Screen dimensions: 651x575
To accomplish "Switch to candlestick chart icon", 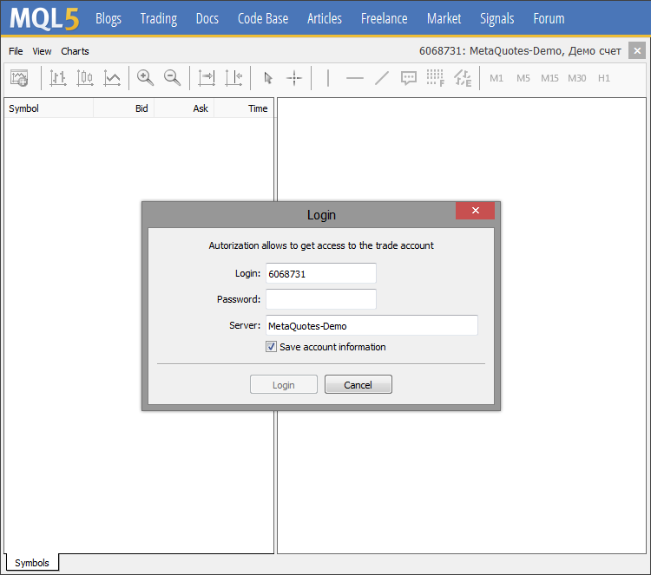I will coord(85,78).
